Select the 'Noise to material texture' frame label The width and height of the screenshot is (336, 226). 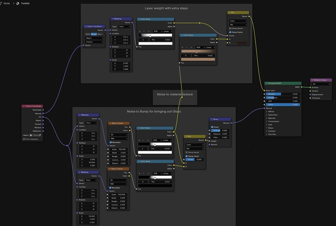[x=175, y=94]
